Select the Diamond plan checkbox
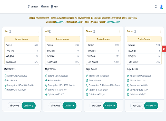 click(x=94, y=31)
